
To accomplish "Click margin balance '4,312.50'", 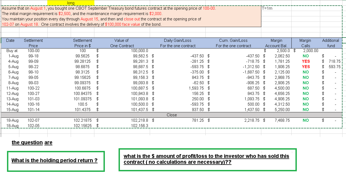I will pos(282,104).
